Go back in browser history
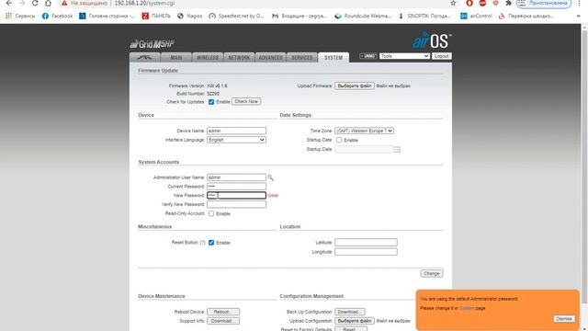Screen dimensions: 588x331 tap(9, 3)
